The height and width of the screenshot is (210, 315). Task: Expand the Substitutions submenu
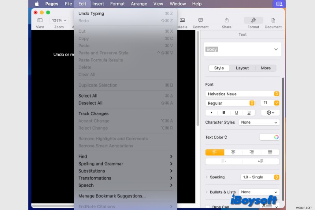126,171
